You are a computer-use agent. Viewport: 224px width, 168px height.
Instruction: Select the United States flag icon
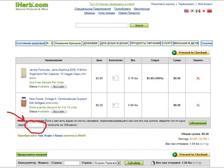186,11
